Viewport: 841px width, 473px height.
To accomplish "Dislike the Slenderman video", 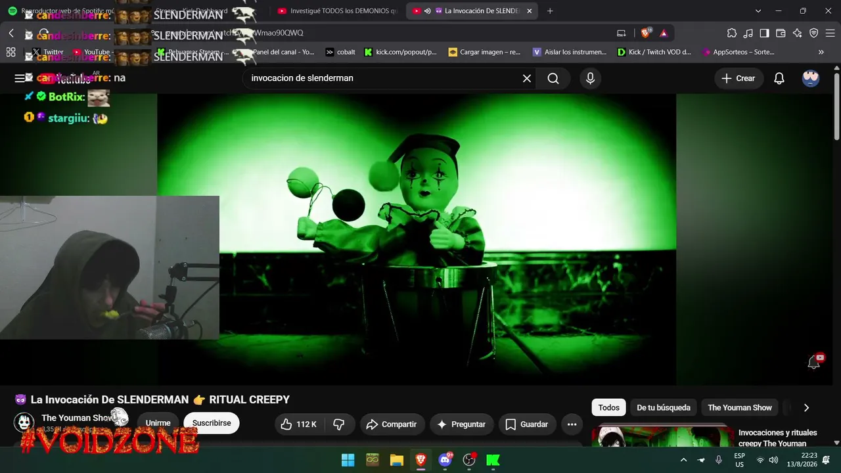I will (339, 424).
